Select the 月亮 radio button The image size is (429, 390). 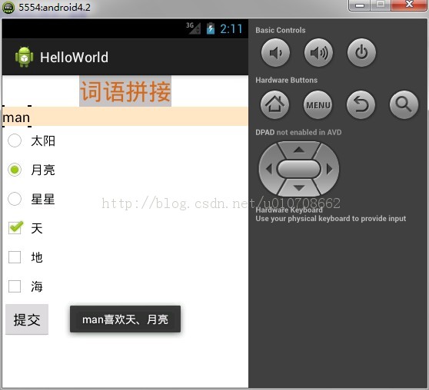(15, 170)
